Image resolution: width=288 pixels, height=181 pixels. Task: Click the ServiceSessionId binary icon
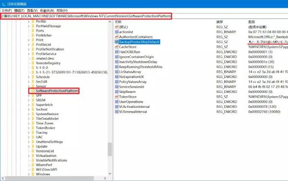point(117,87)
